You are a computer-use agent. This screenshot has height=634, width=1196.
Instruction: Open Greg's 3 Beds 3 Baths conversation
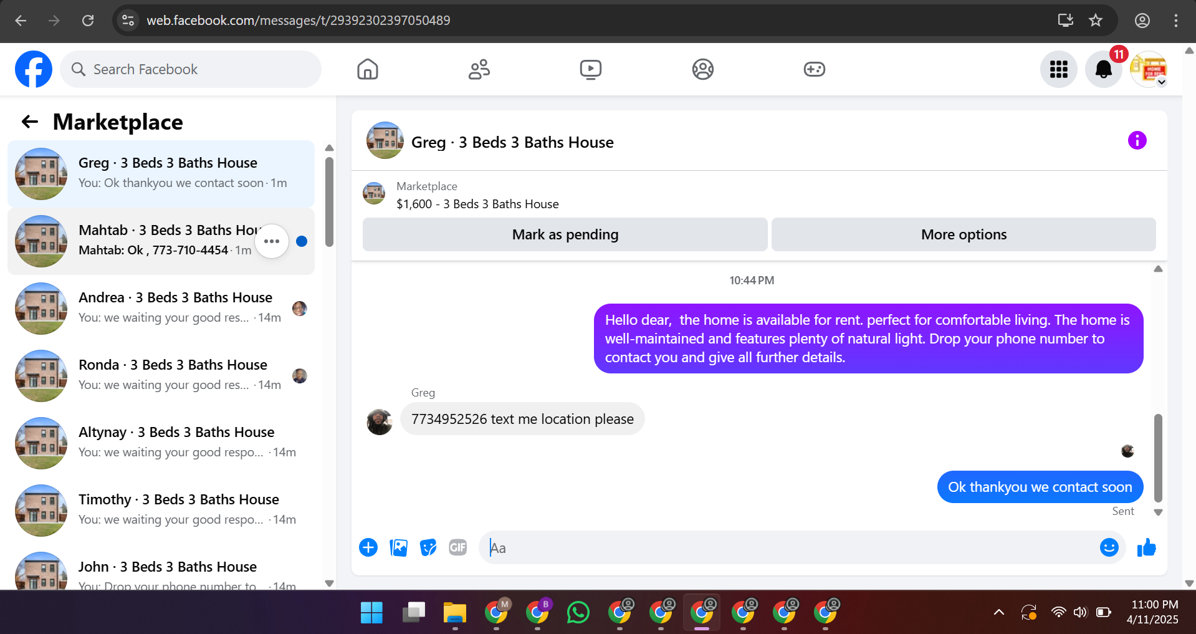[x=161, y=173]
